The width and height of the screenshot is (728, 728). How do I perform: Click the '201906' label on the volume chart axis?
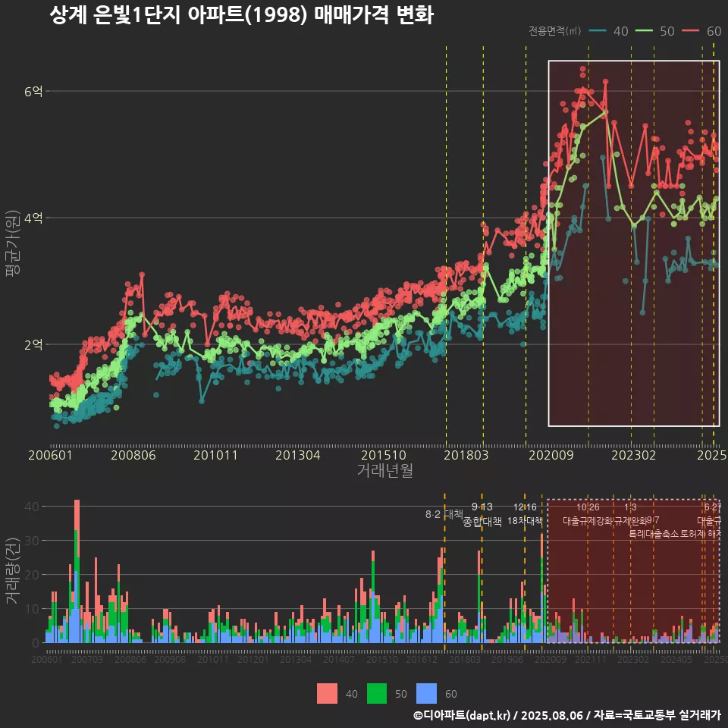507,659
